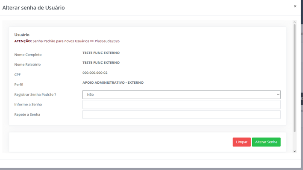Click the Usuário section heading
The image size is (303, 170).
pos(22,35)
